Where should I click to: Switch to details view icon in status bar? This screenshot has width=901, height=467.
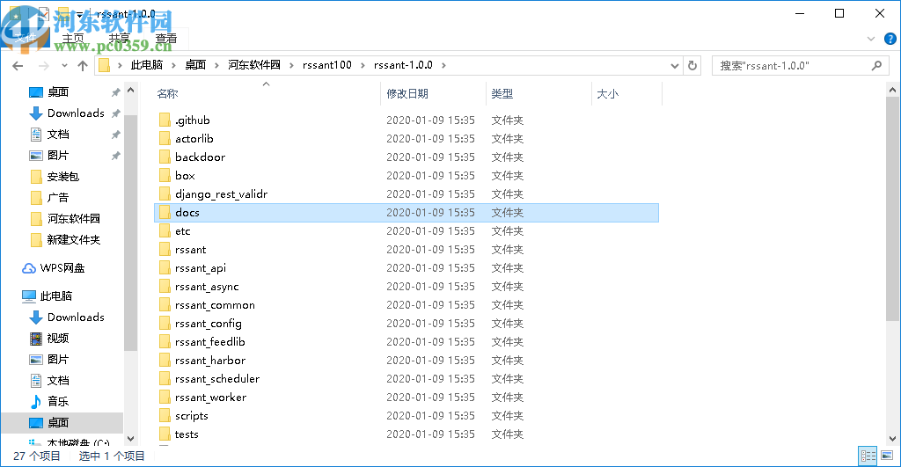[x=868, y=456]
